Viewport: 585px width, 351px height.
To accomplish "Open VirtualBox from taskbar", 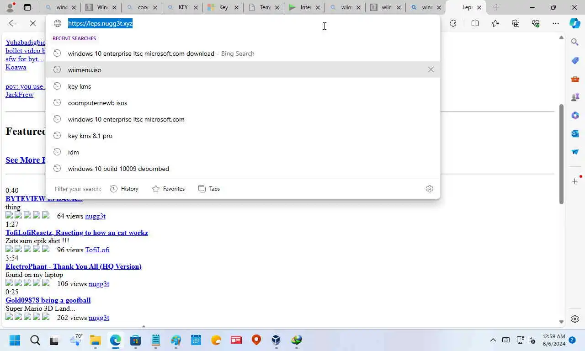I will (x=276, y=340).
